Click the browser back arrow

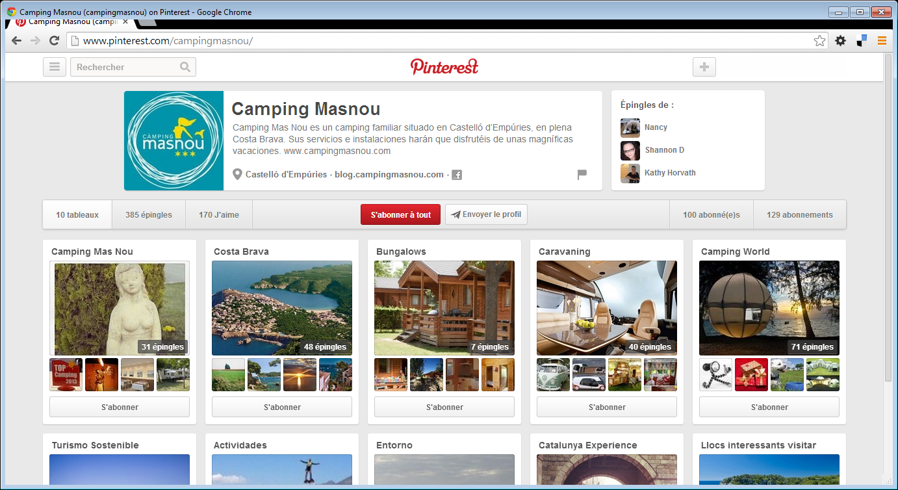[x=17, y=41]
